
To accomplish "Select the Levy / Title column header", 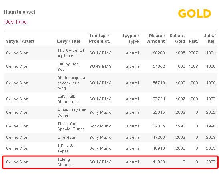I will click(x=69, y=41).
